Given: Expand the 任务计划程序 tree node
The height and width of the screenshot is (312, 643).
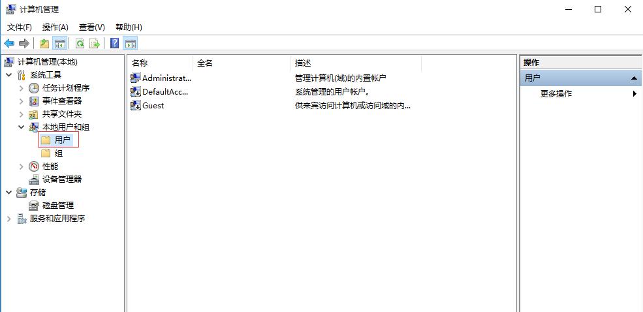Looking at the screenshot, I should pos(22,87).
